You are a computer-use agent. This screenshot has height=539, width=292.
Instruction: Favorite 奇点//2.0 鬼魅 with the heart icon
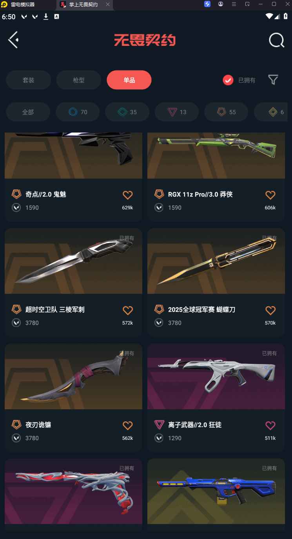click(x=128, y=195)
